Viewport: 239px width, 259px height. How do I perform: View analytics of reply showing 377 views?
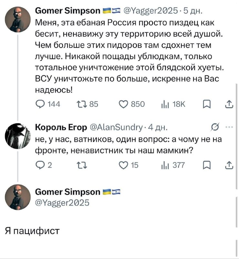pos(173,165)
